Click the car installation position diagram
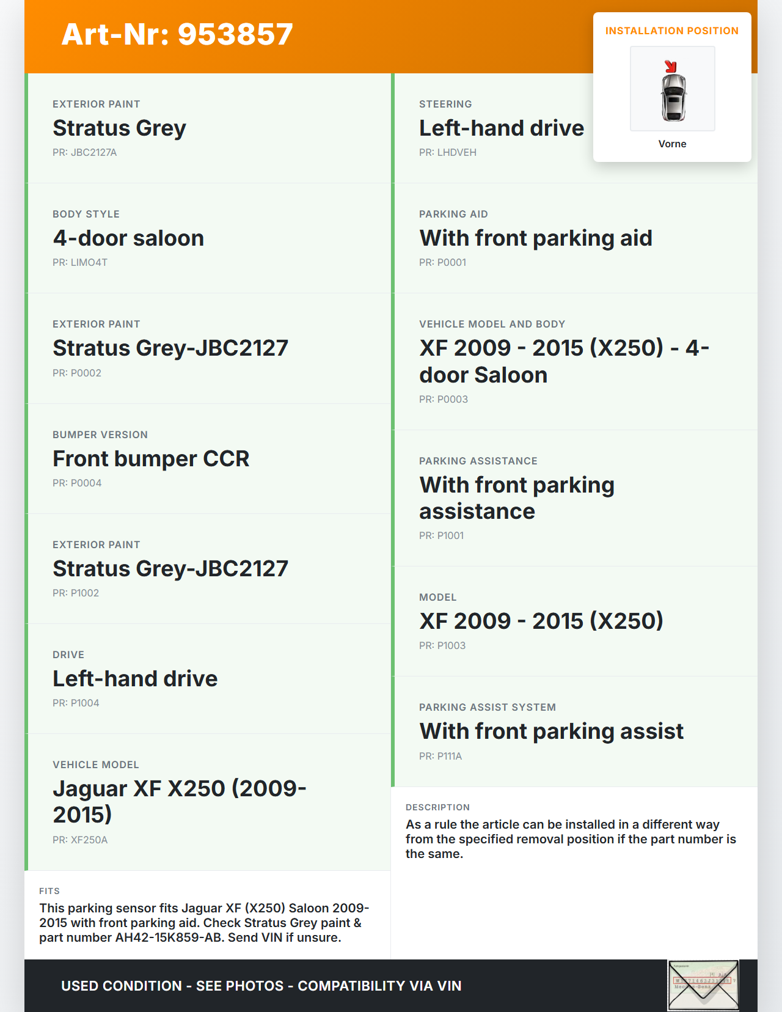Image resolution: width=782 pixels, height=1012 pixels. (673, 89)
